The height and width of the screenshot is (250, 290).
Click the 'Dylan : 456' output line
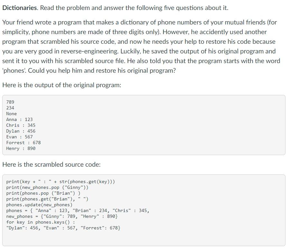pos(21,131)
